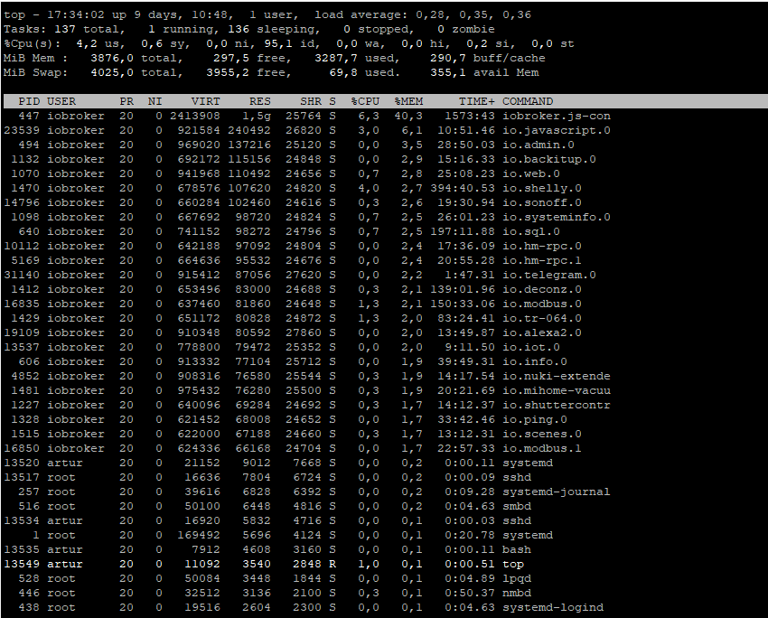This screenshot has height=618, width=768.
Task: Select the systemd-logind process name
Action: pos(553,607)
